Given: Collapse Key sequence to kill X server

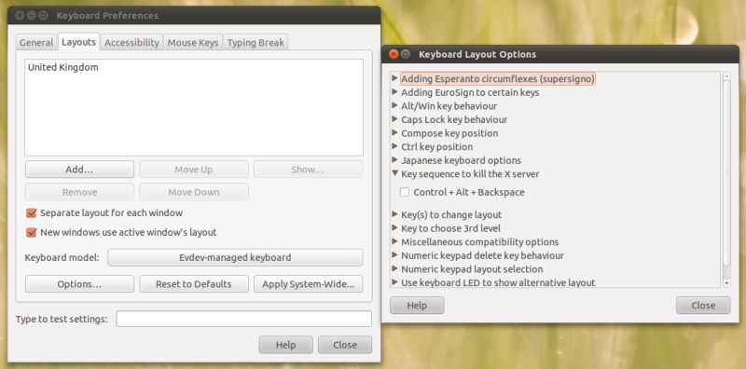Looking at the screenshot, I should (394, 173).
